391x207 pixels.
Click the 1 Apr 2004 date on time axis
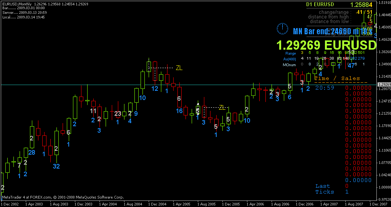point(108,204)
